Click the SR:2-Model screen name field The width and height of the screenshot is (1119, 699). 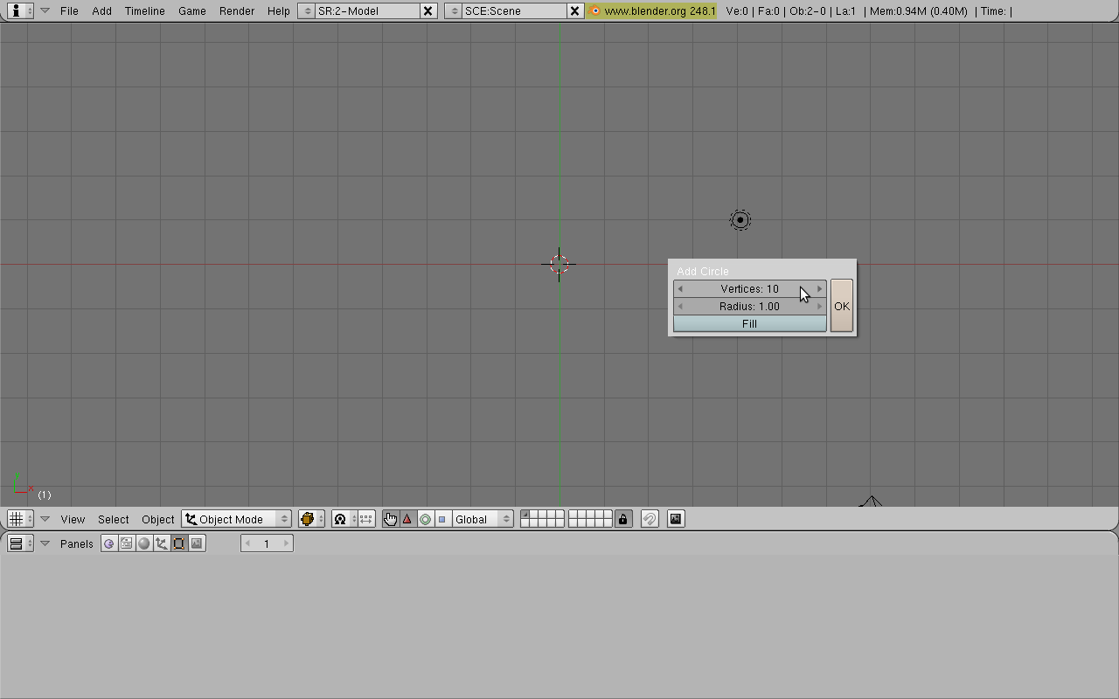coord(368,10)
